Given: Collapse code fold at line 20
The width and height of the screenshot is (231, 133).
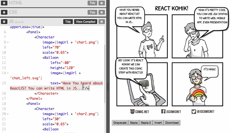Looking at the screenshot, I should (x=8, y=114).
